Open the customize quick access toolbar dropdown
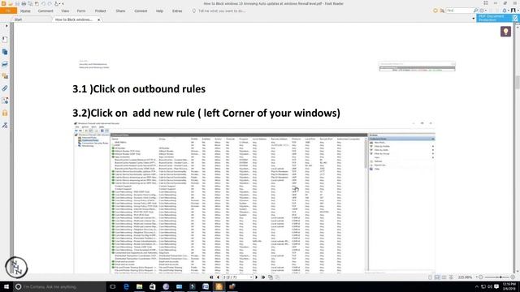 pos(63,3)
